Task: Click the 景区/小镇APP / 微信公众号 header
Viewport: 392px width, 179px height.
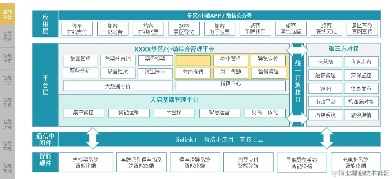Action: (x=219, y=16)
